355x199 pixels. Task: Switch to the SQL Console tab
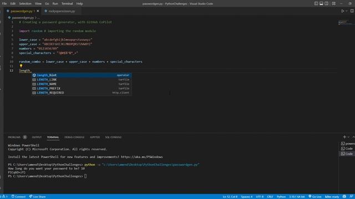(113, 137)
